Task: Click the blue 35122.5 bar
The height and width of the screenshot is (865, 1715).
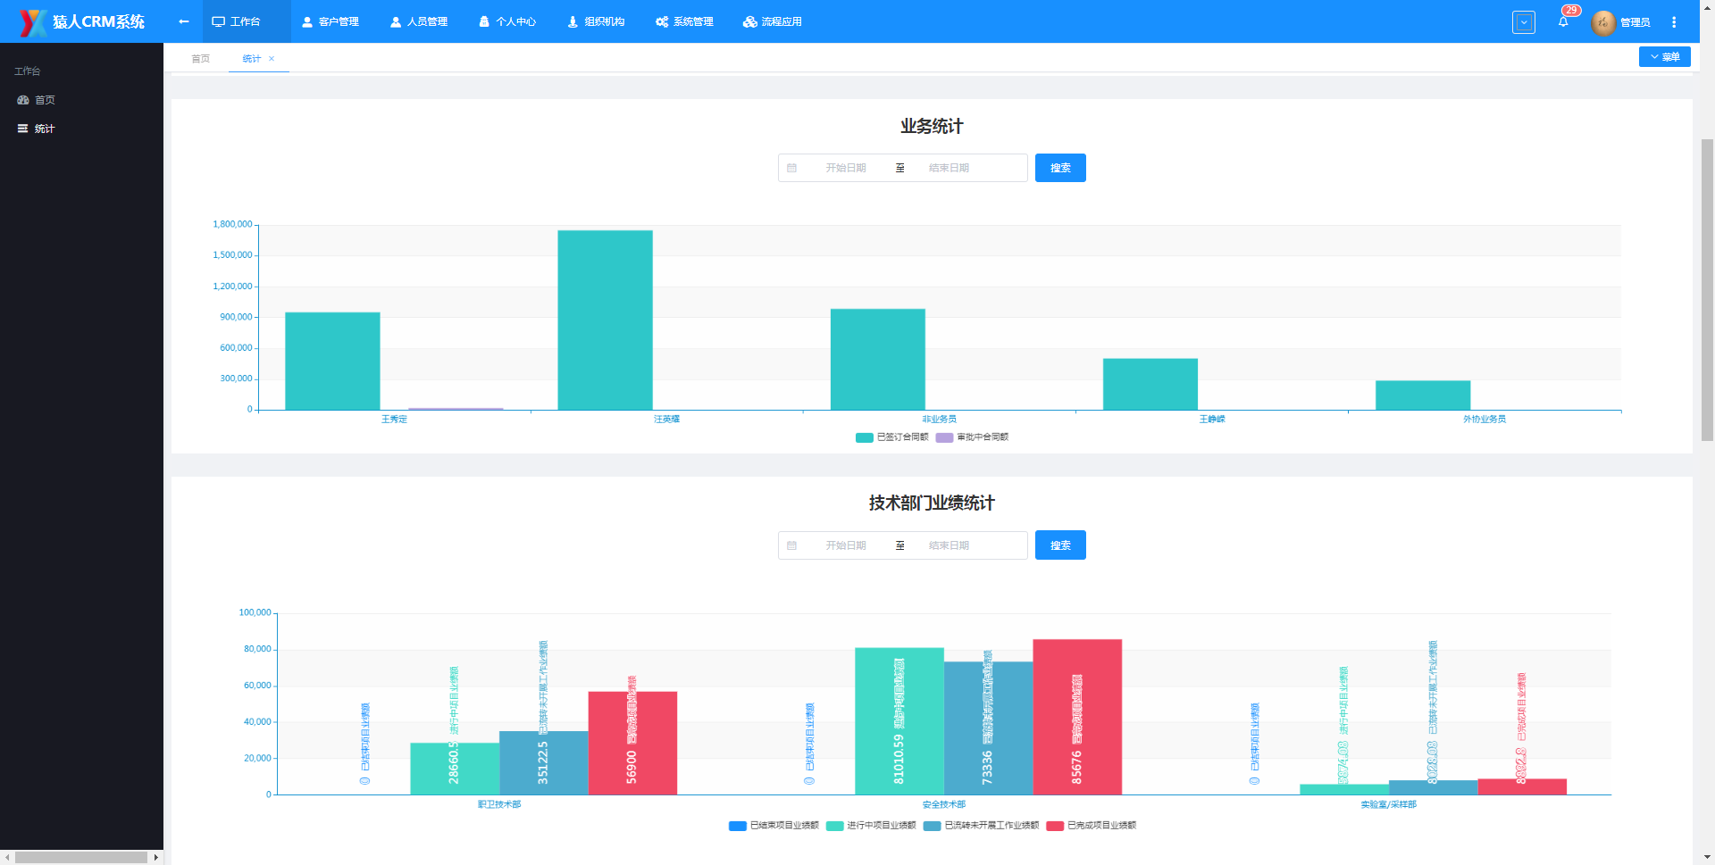Action: click(x=544, y=763)
